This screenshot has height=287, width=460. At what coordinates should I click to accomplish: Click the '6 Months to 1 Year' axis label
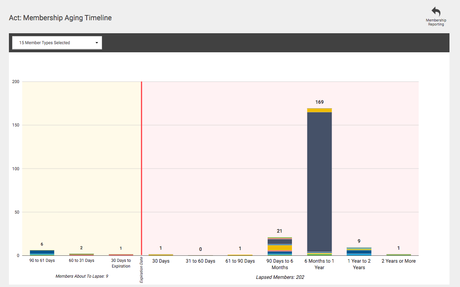tap(319, 264)
